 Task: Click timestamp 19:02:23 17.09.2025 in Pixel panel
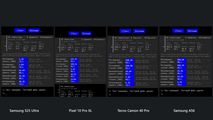click(69, 42)
